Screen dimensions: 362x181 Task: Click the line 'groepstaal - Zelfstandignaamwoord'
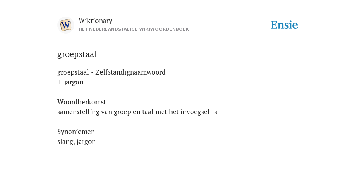[111, 72]
